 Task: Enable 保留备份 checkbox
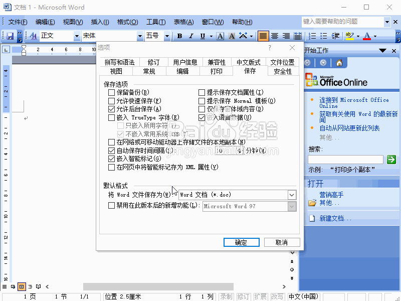tap(111, 92)
